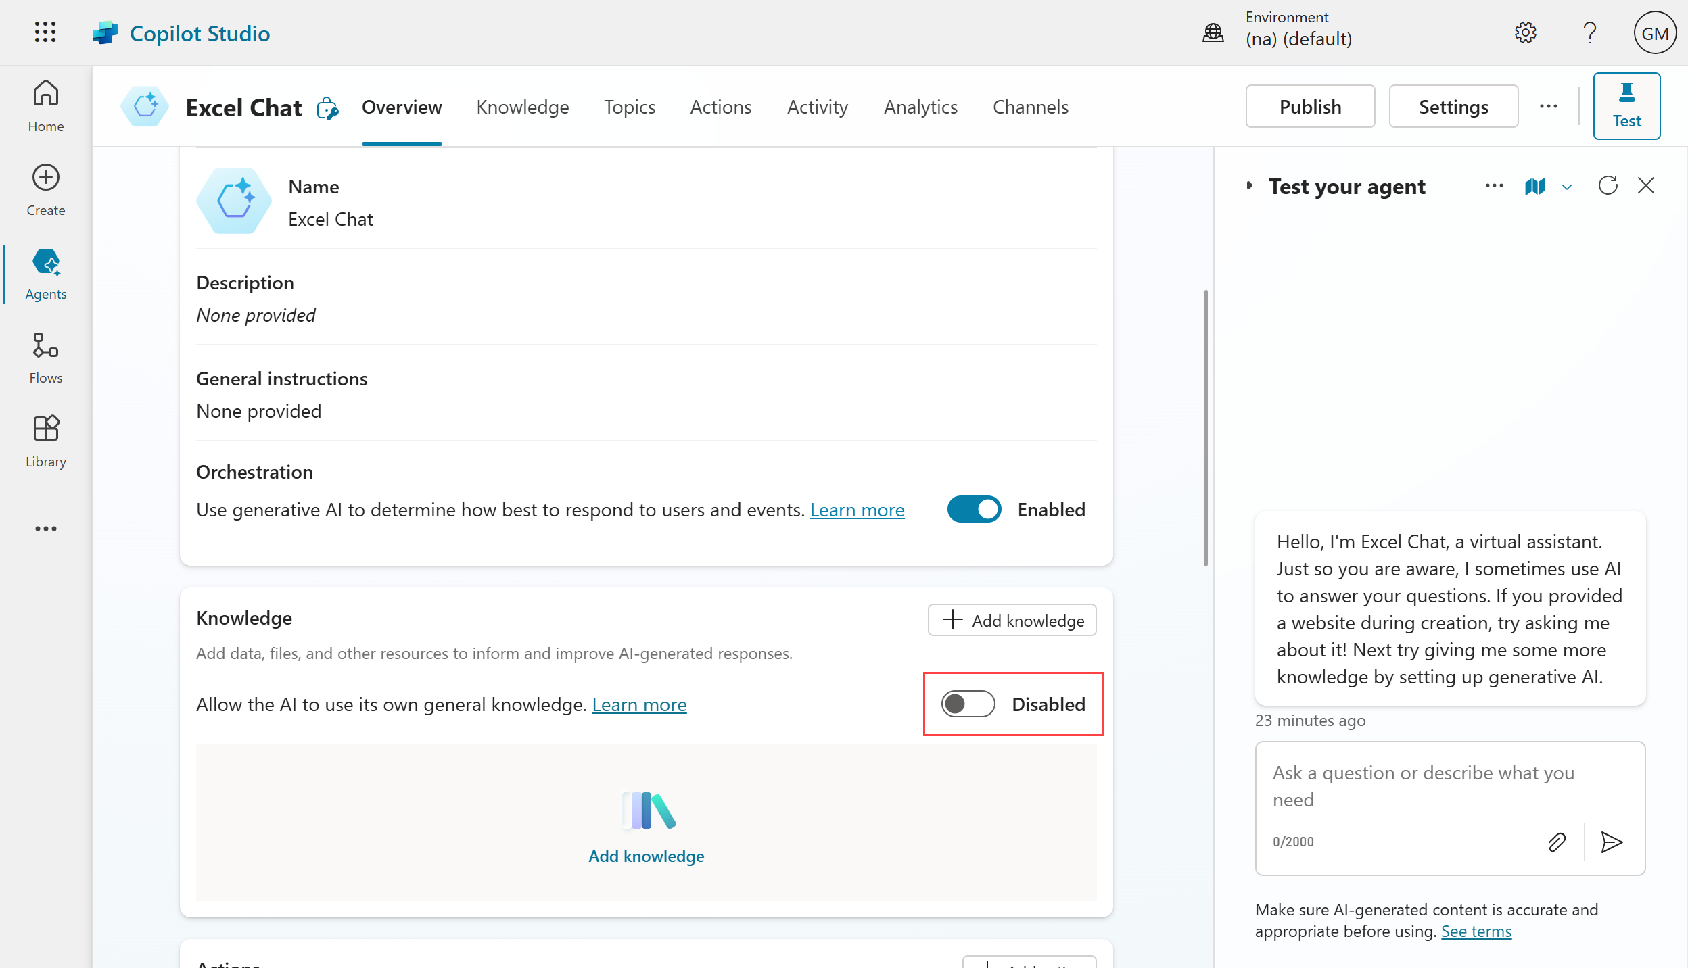Click the send message arrow icon
The image size is (1688, 968).
[x=1612, y=842]
